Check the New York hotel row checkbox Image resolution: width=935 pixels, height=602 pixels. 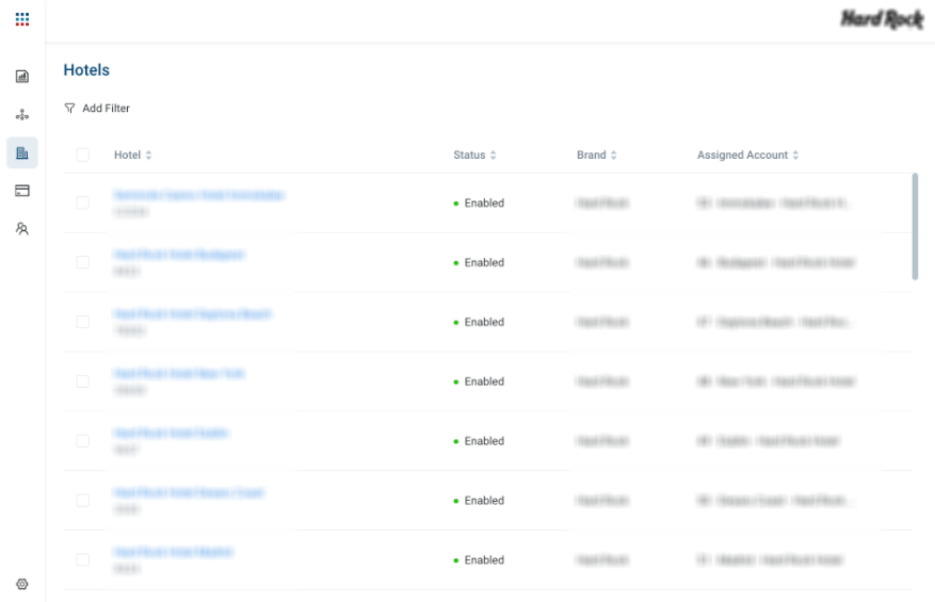coord(83,381)
